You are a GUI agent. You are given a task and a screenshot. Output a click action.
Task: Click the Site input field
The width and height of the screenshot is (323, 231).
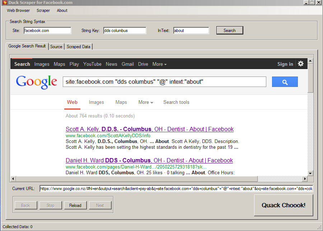(47, 31)
